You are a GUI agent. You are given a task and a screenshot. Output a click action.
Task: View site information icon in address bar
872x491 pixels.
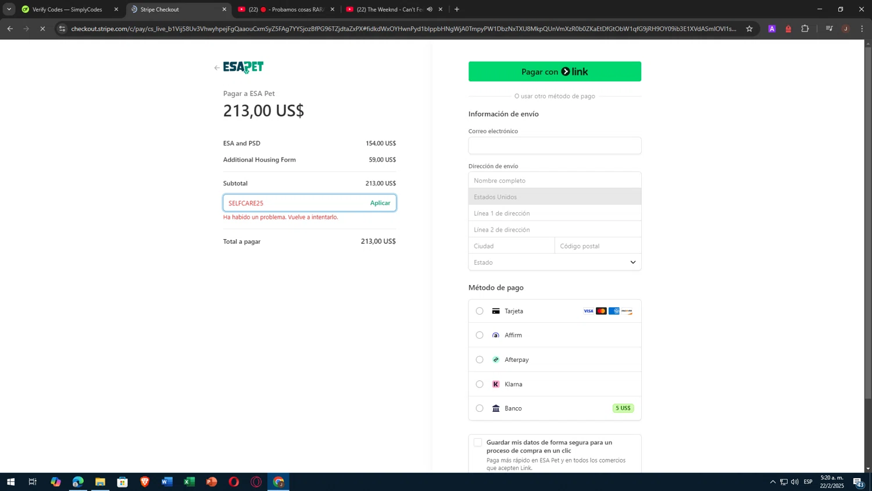(x=62, y=29)
